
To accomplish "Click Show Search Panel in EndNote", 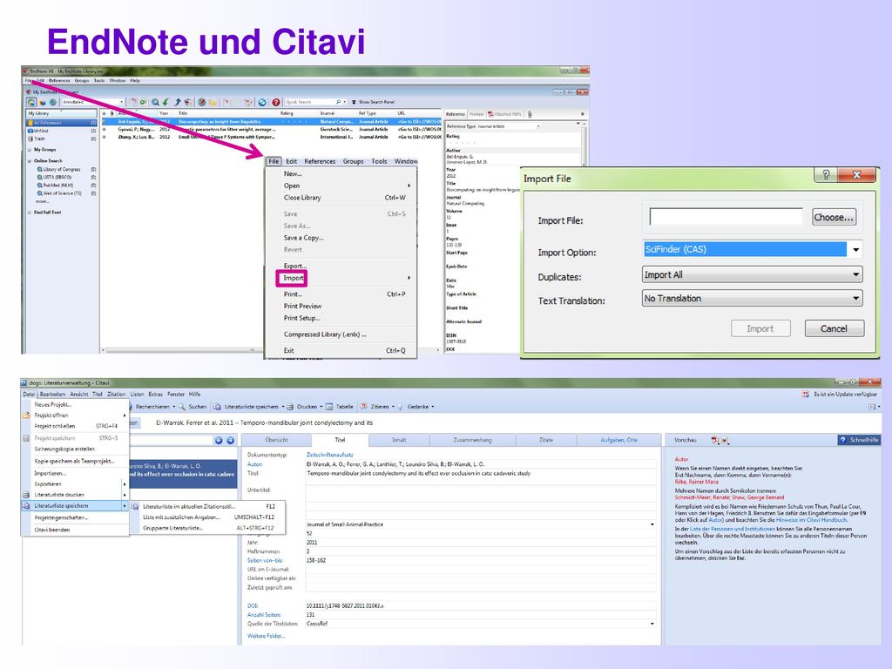I will pyautogui.click(x=373, y=102).
